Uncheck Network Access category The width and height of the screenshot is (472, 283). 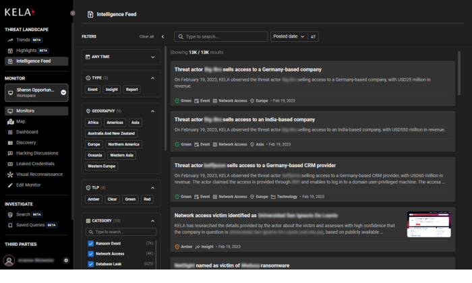pos(90,254)
